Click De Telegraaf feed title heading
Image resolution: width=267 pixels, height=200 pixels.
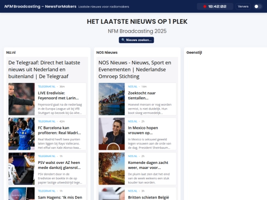click(44, 70)
